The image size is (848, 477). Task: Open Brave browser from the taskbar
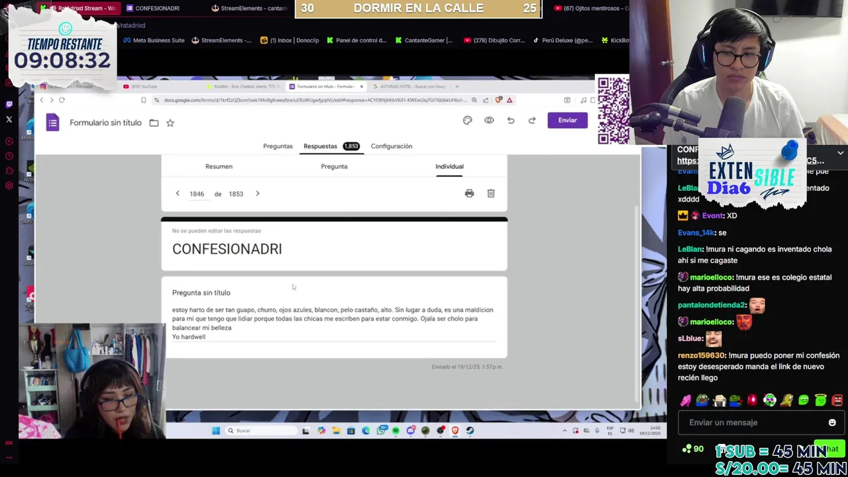[455, 431]
